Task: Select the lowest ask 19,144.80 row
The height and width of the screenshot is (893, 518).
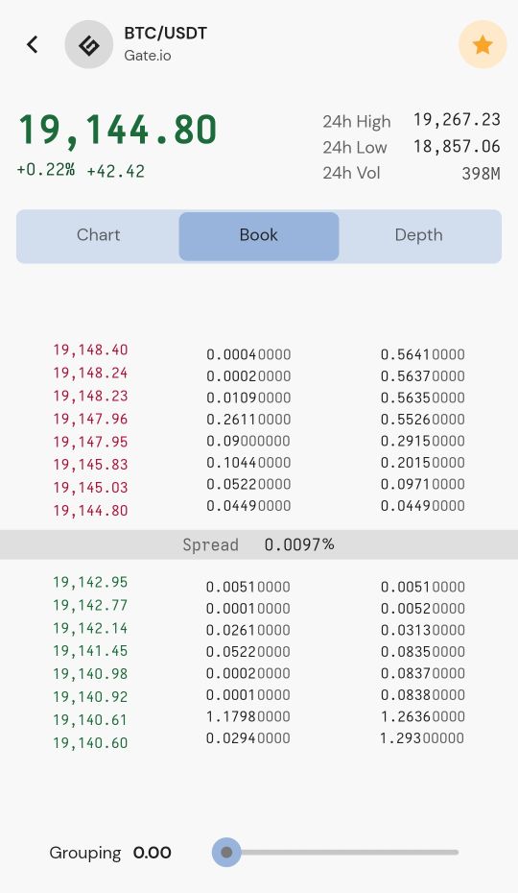Action: pos(259,507)
